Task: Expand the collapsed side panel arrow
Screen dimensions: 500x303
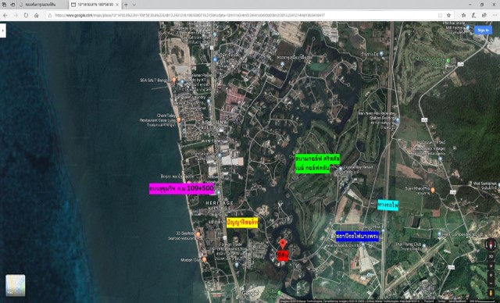Action: pyautogui.click(x=3, y=30)
